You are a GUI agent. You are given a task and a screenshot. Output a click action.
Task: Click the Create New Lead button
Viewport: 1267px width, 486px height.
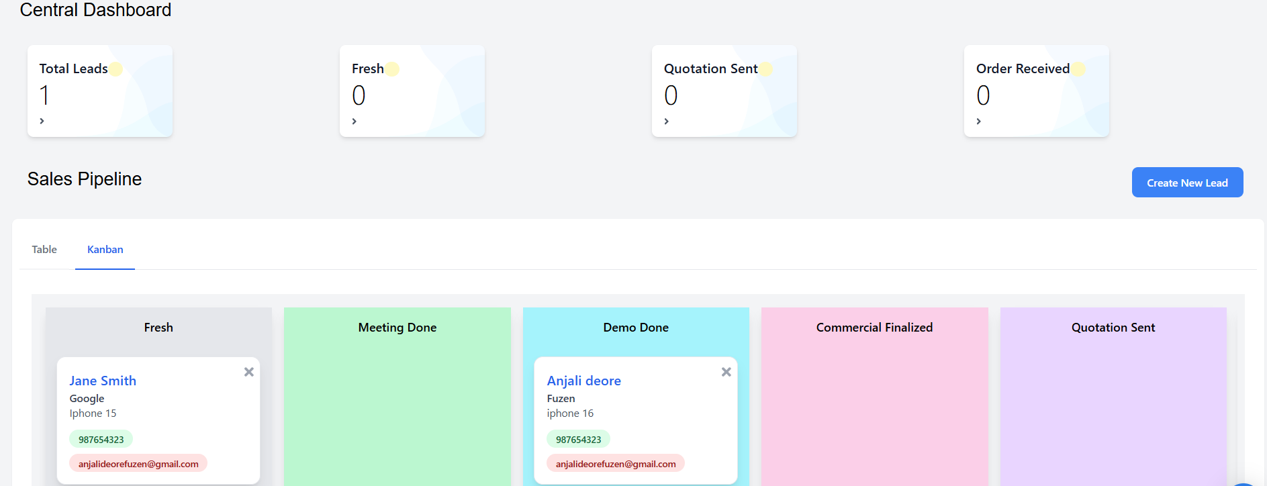coord(1187,183)
